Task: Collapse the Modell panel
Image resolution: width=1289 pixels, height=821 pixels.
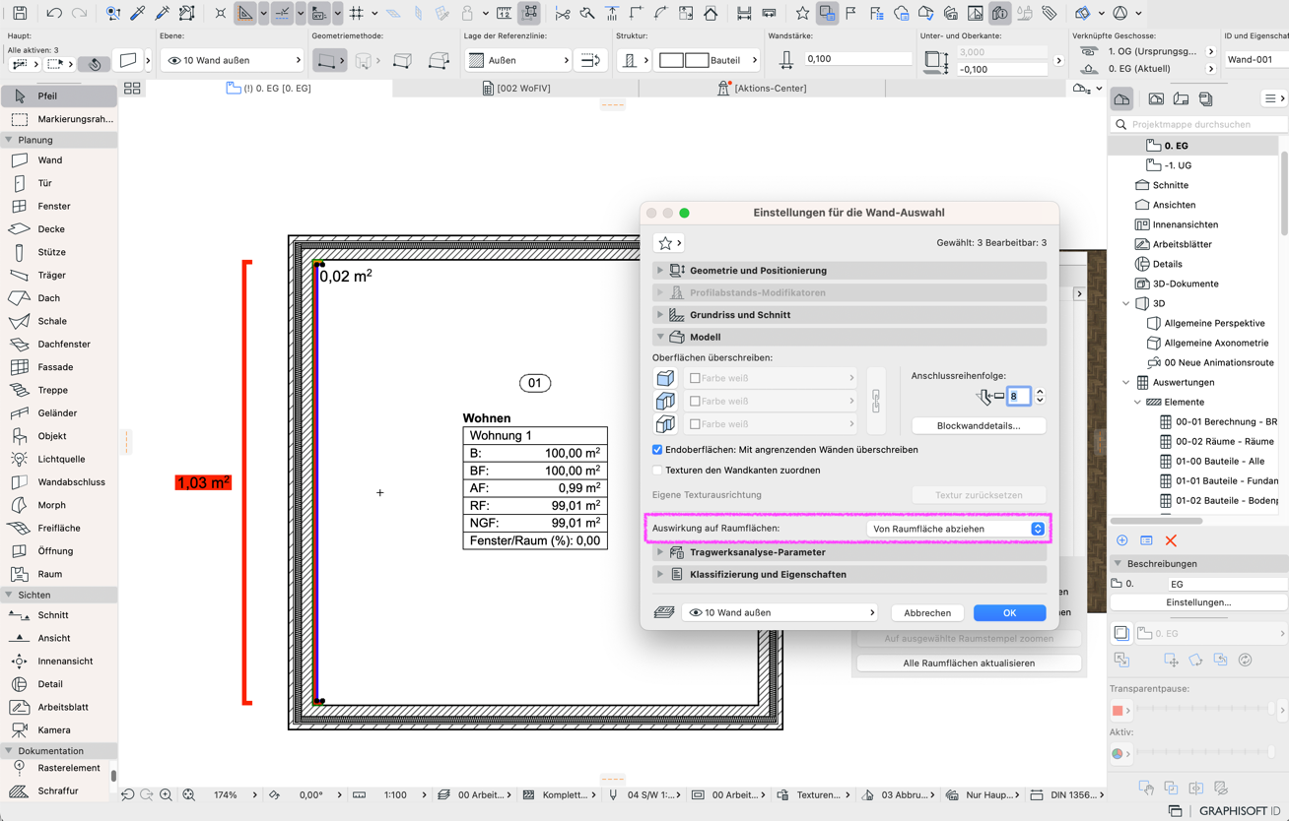Action: click(x=849, y=337)
